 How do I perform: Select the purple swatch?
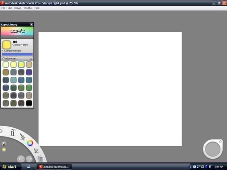pos(29,72)
